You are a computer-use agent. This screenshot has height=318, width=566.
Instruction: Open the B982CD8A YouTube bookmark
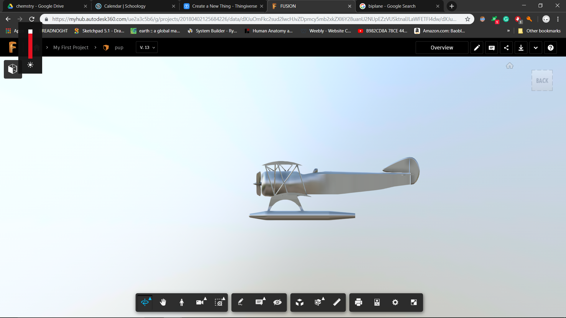383,31
